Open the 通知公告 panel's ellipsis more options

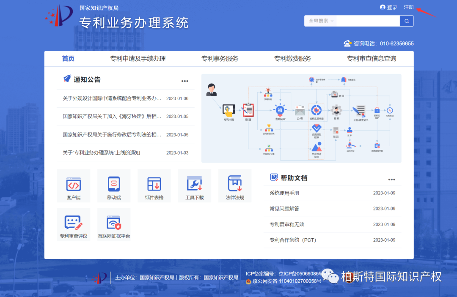point(184,81)
